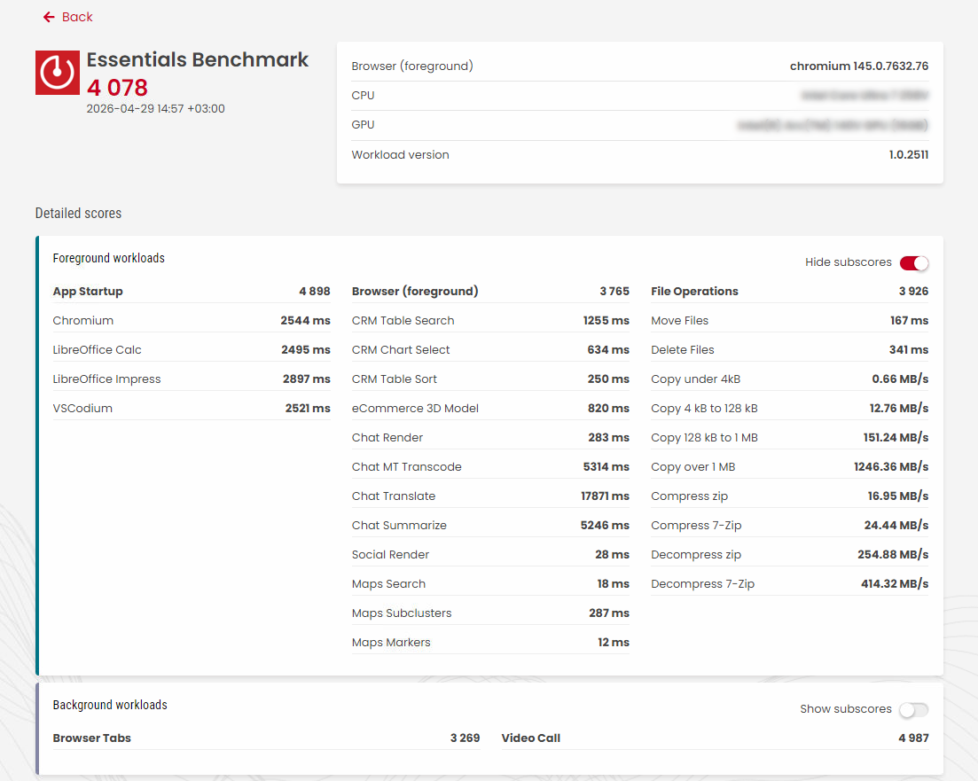Click the LibreOffice Calc row
This screenshot has width=978, height=781.
[192, 350]
